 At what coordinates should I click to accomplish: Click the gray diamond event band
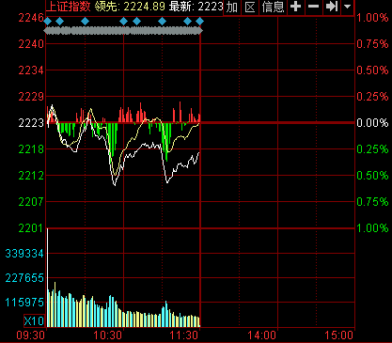123,31
